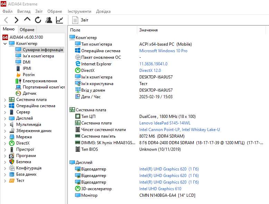Click the Мультимедіа speaker icon
Screen dimensions: 269x204
coord(12,124)
